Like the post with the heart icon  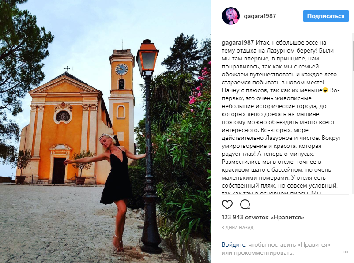227,204
